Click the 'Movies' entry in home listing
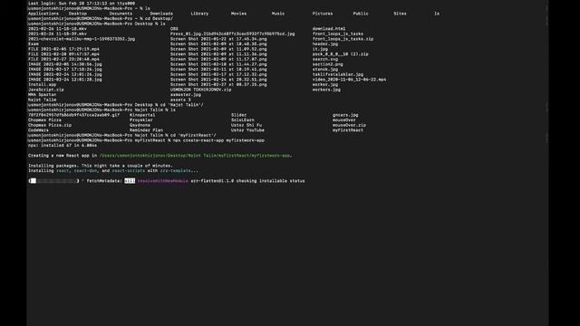 (x=238, y=14)
